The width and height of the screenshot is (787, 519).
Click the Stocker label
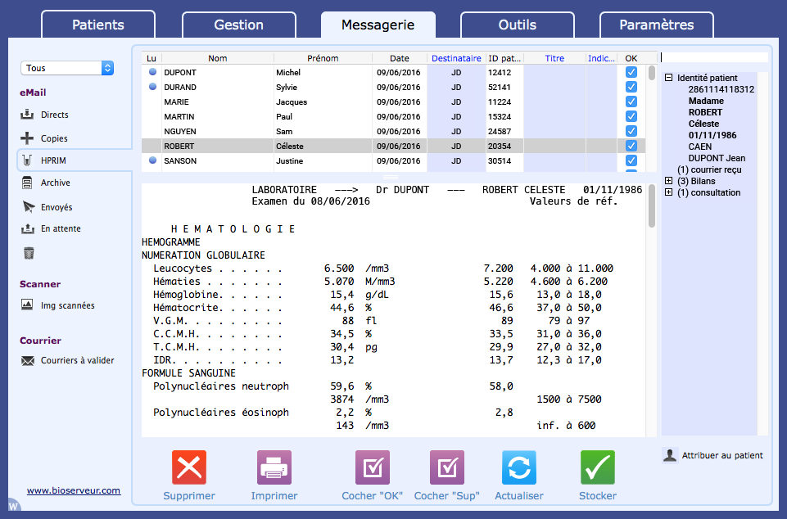click(x=597, y=496)
